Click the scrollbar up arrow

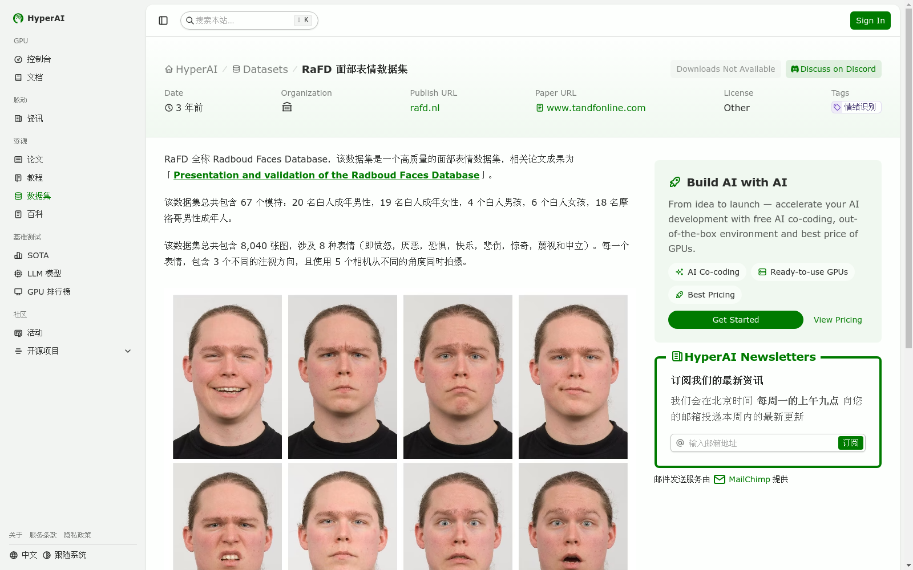click(x=908, y=4)
